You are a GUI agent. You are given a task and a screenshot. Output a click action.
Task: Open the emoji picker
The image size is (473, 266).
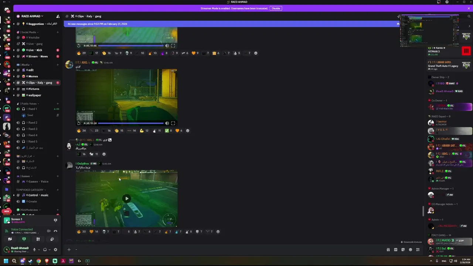point(410,250)
